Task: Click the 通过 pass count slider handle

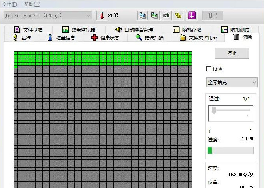Action: [x=214, y=110]
